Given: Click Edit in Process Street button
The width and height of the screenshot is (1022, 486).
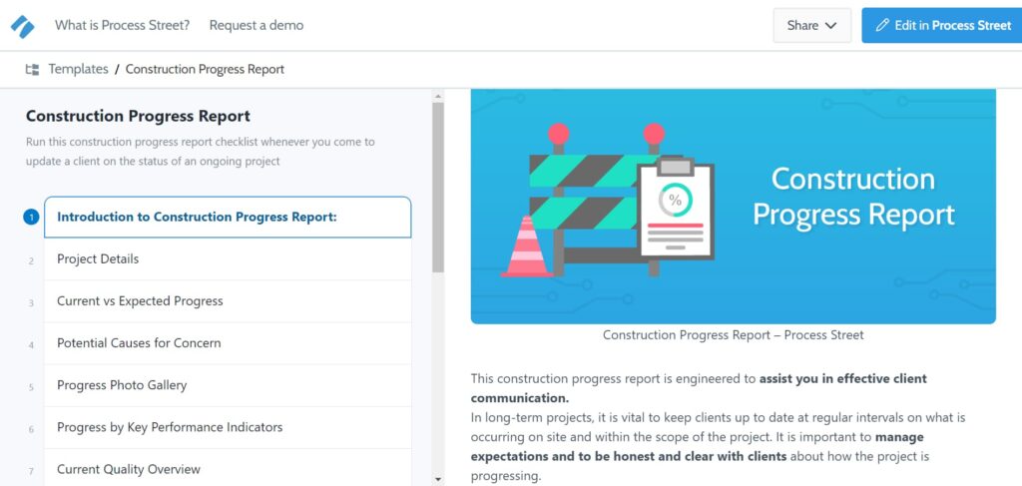Looking at the screenshot, I should (942, 25).
